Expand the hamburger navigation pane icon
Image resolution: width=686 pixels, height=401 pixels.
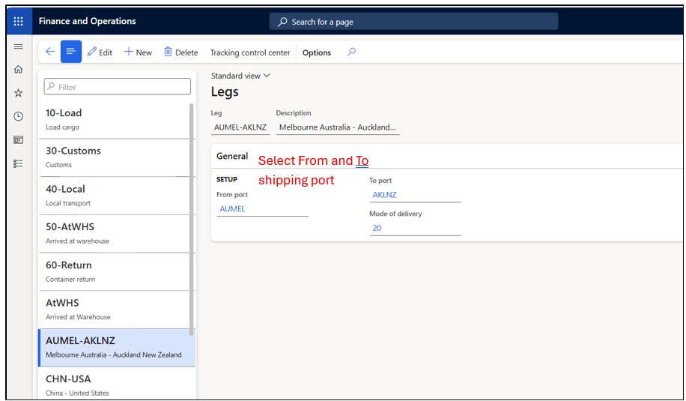point(19,46)
